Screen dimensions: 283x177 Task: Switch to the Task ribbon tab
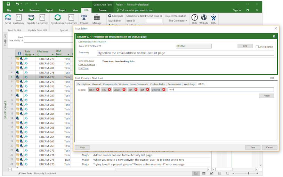pos(21,10)
